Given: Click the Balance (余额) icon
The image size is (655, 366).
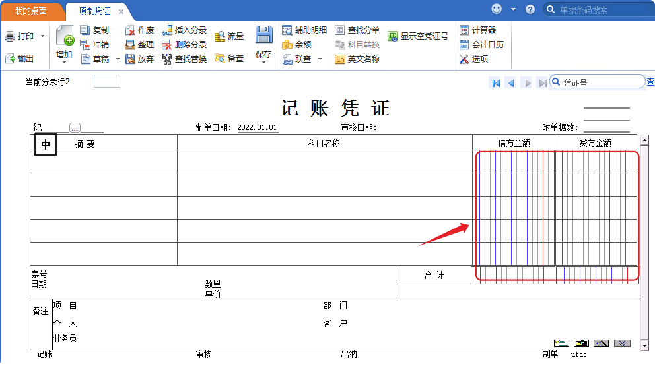Looking at the screenshot, I should click(x=287, y=44).
